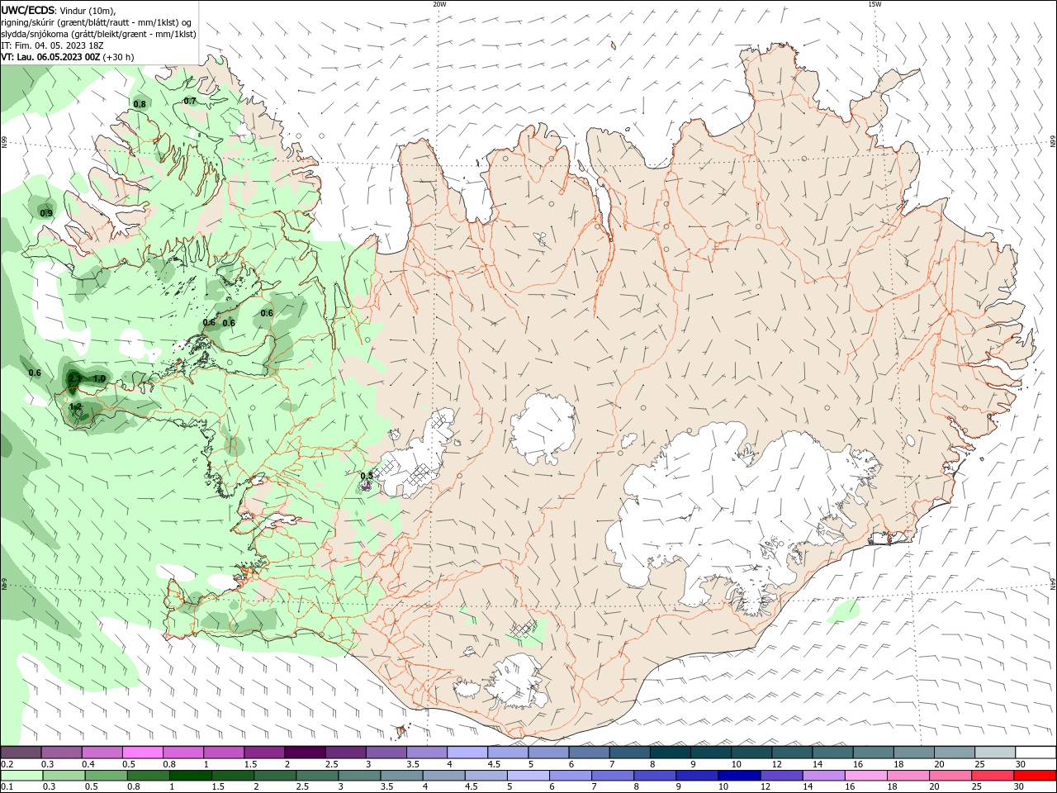Click the hatched patch north of the Mýrdalsjökull glacier
Screen dimensions: 1057x793
tap(524, 629)
